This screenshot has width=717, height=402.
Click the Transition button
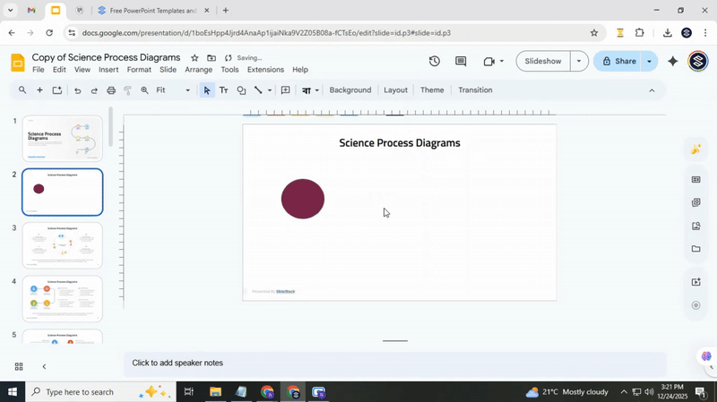click(475, 90)
